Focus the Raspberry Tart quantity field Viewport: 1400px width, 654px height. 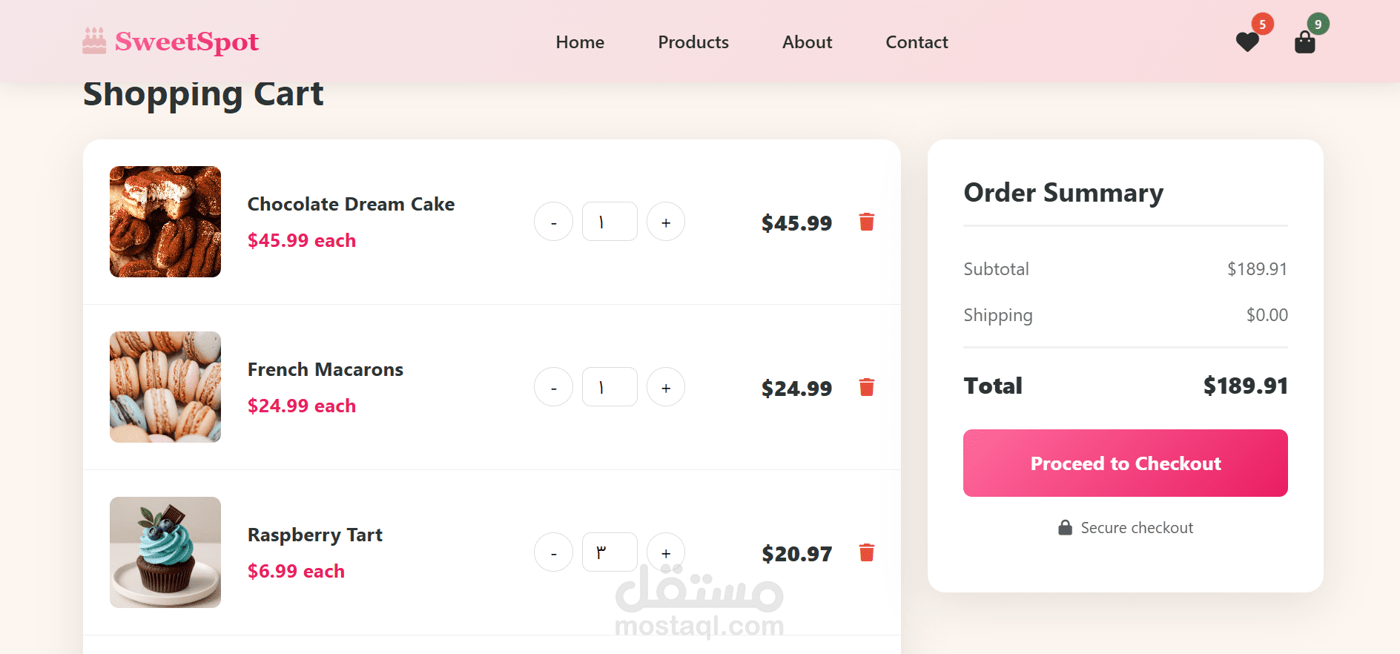(x=610, y=552)
